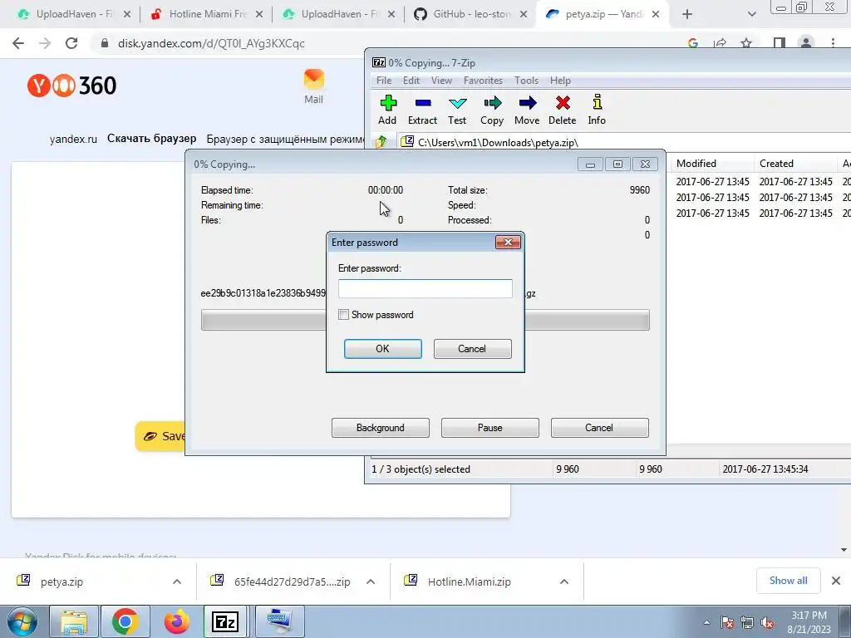The image size is (851, 638).
Task: Click the share icon in Chrome address bar
Action: [721, 43]
